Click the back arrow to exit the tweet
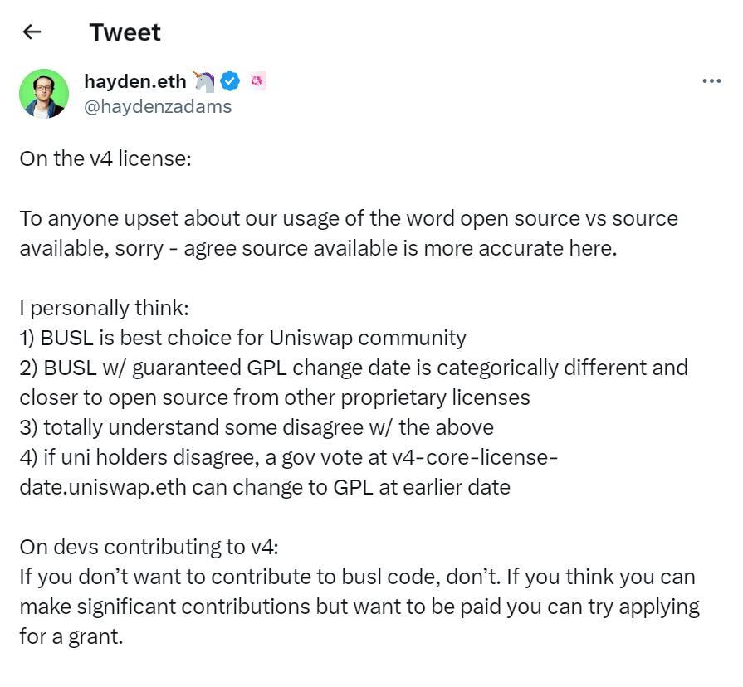This screenshot has width=743, height=687. (32, 31)
